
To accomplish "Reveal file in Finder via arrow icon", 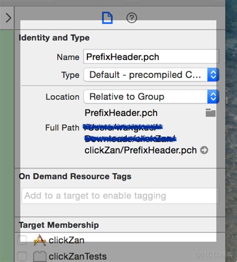I will pyautogui.click(x=204, y=150).
